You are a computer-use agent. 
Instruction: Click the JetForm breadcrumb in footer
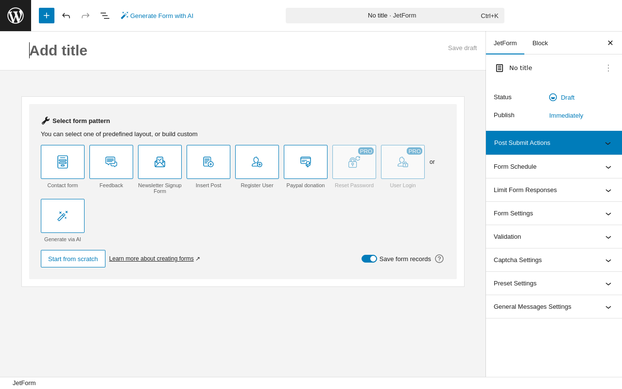(x=24, y=383)
